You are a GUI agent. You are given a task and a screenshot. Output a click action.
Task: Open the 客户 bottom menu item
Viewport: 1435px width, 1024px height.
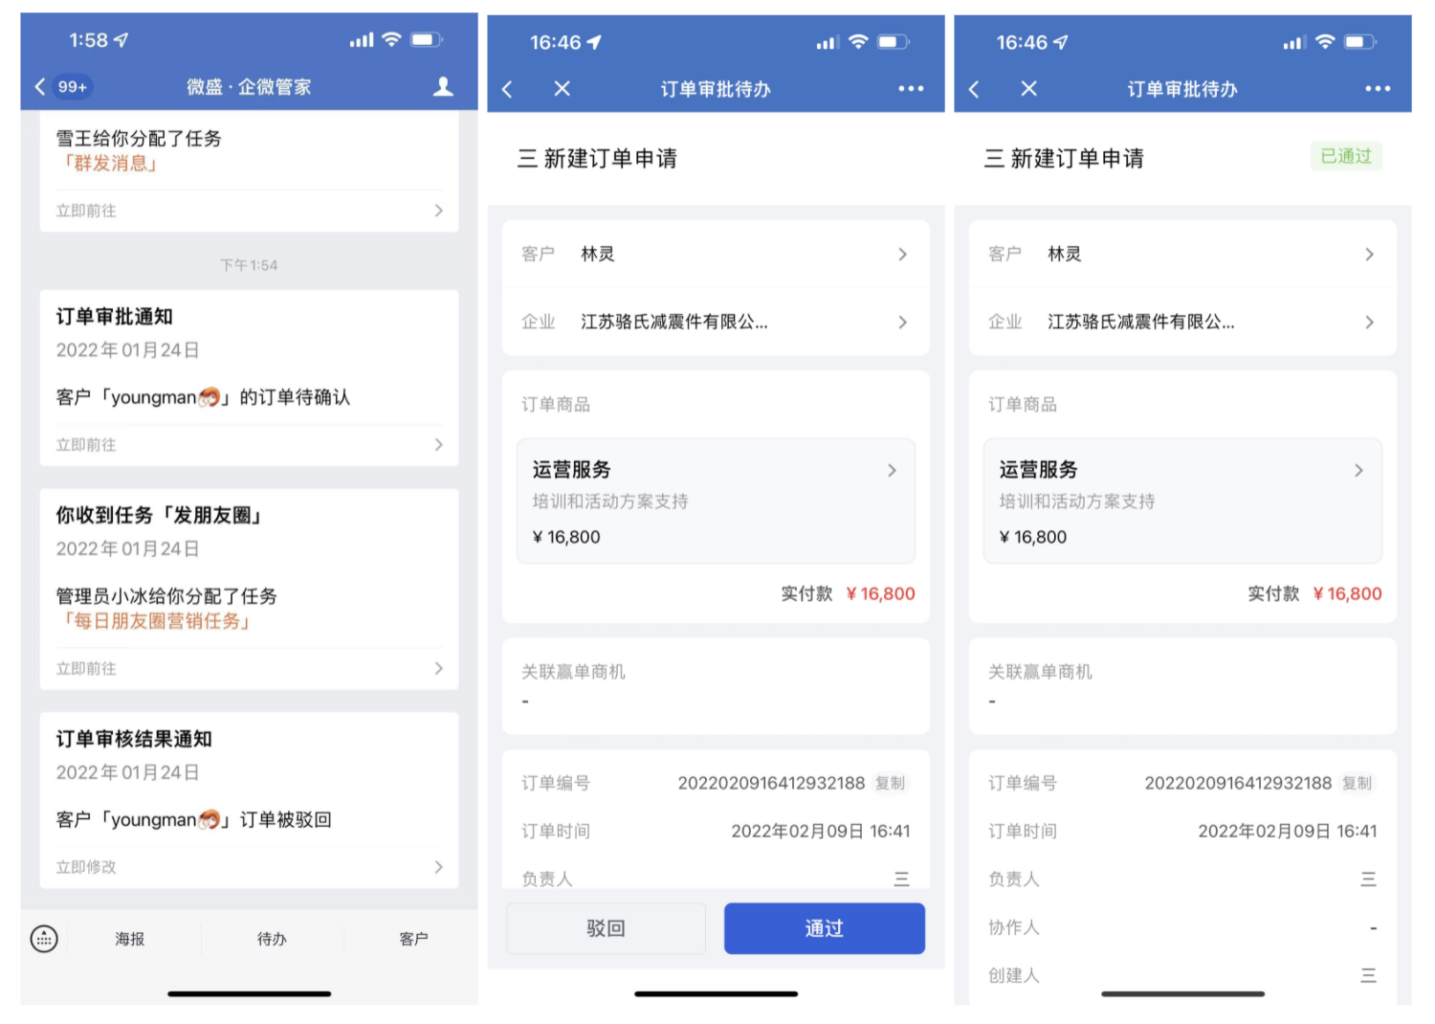pos(413,939)
